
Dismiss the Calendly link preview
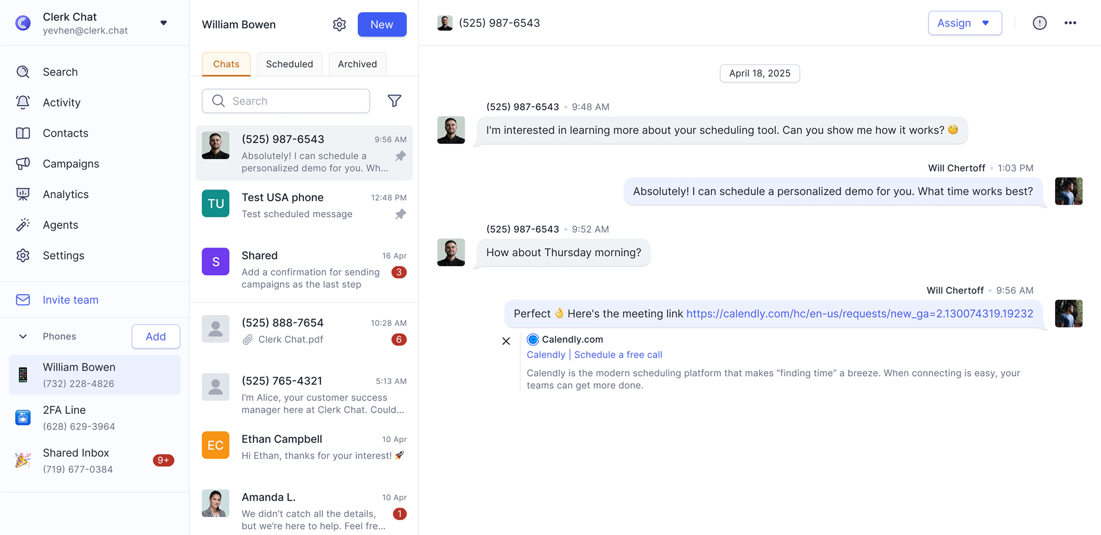(x=506, y=341)
